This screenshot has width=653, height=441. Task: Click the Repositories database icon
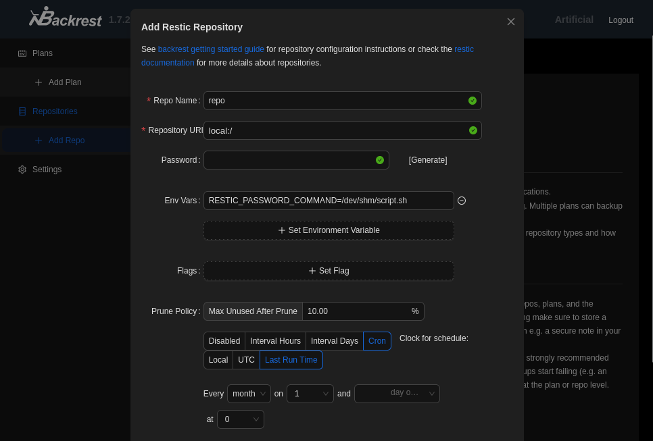pyautogui.click(x=22, y=111)
